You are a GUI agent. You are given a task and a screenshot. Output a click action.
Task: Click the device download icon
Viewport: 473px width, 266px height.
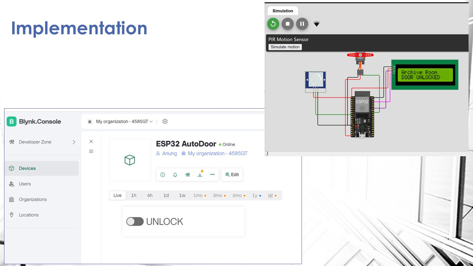[x=200, y=175]
